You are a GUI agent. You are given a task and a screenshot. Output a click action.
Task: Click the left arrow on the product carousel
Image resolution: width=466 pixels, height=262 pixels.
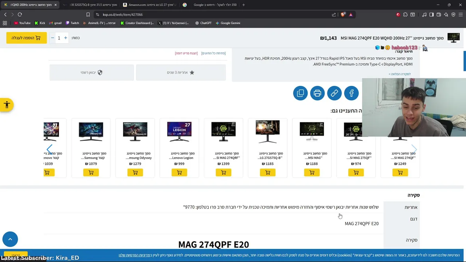50,149
